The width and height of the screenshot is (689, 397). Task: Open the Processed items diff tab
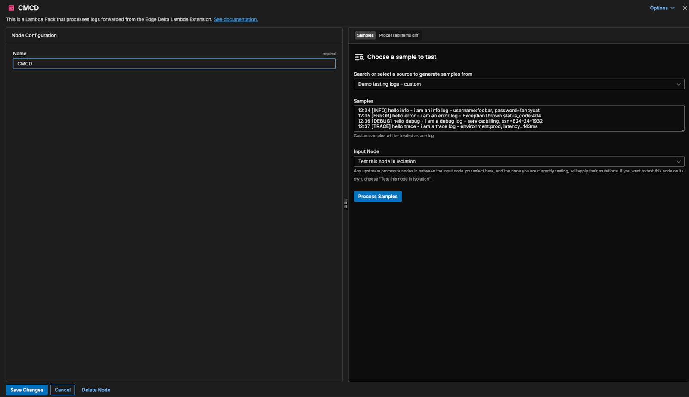click(398, 35)
